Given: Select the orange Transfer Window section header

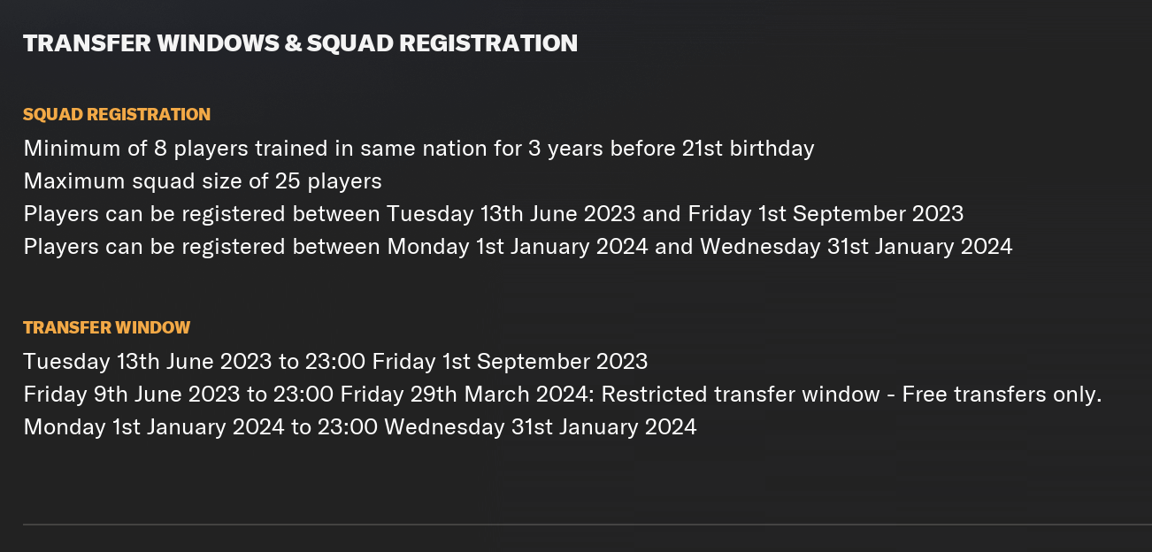Looking at the screenshot, I should pyautogui.click(x=106, y=327).
